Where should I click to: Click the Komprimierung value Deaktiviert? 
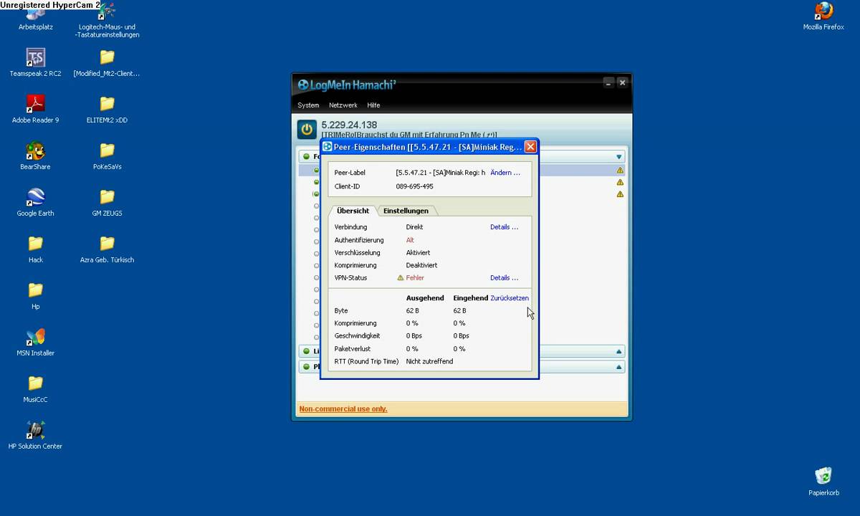coord(421,265)
